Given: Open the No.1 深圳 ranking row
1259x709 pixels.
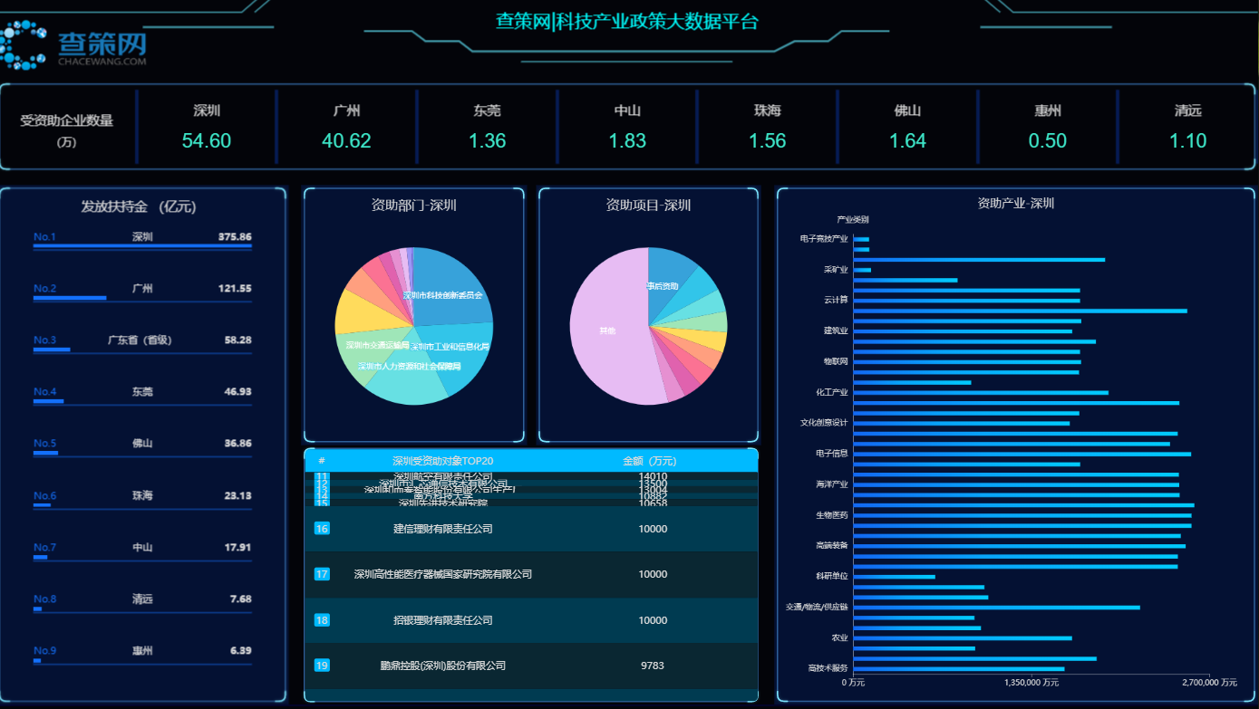Looking at the screenshot, I should pyautogui.click(x=142, y=240).
